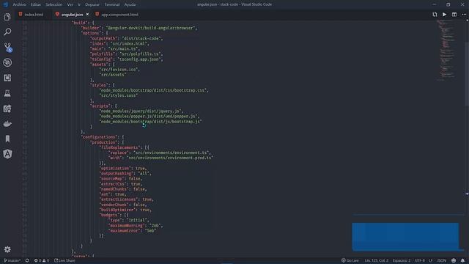Screen dimensions: 469x264
Task: Click the Run play icon in editor toolbar
Action: (x=445, y=15)
